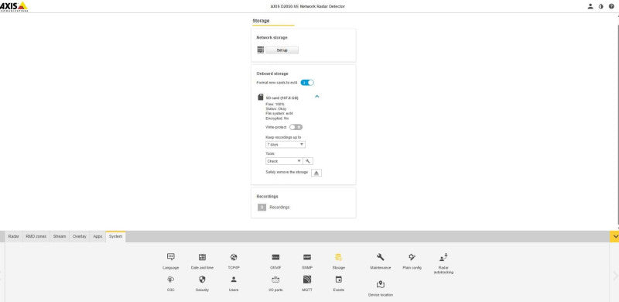
Task: Click the network storage Set up button
Action: [282, 50]
